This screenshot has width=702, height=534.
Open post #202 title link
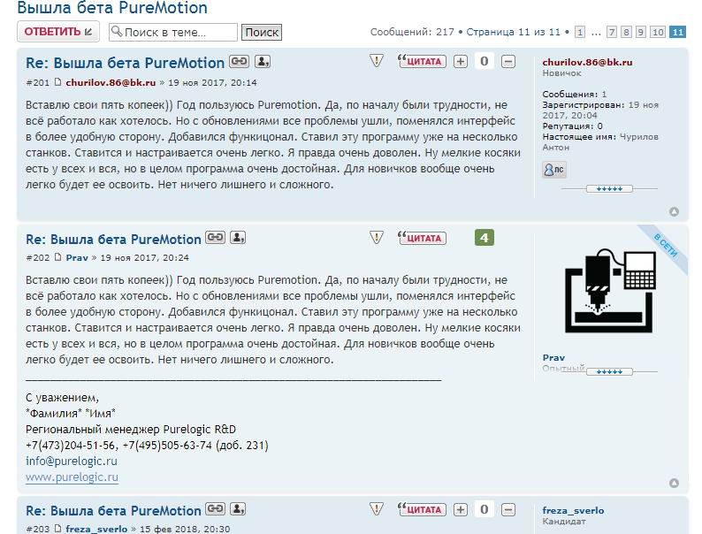point(113,240)
